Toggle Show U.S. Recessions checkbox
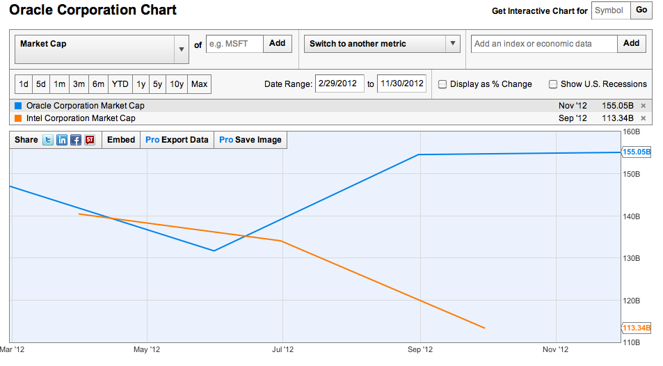The image size is (663, 366). tap(552, 84)
